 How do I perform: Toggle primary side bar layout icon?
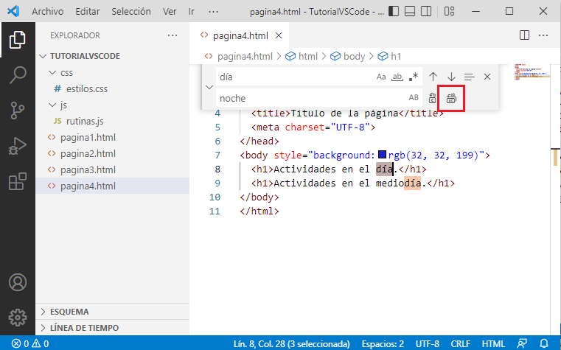coord(394,11)
